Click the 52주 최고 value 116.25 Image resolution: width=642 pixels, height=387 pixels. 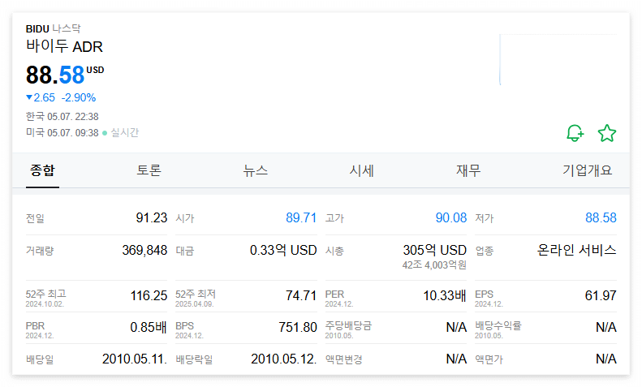tap(149, 295)
